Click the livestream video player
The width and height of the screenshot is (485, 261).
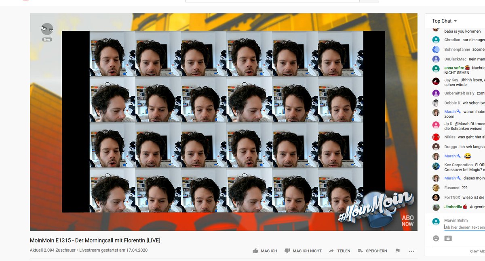click(x=224, y=122)
